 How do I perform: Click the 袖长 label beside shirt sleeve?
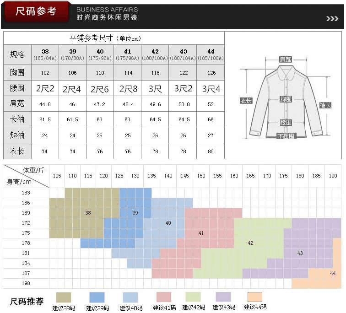coord(325,105)
